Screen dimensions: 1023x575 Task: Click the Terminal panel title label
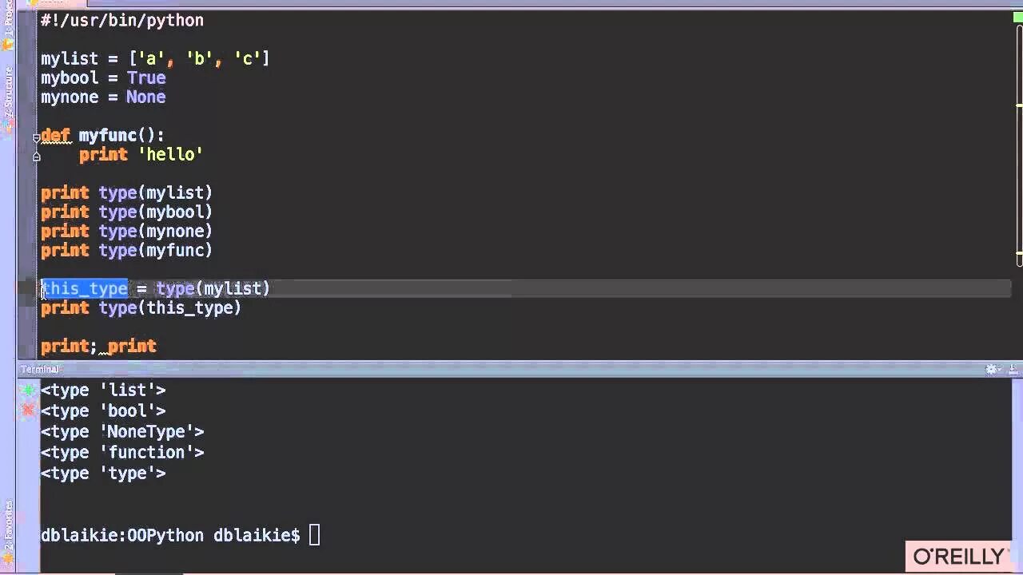click(x=40, y=369)
